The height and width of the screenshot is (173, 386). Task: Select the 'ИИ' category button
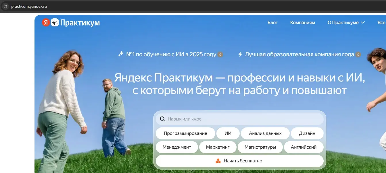228,133
